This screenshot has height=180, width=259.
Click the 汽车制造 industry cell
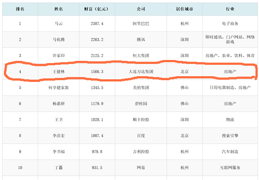point(230,152)
